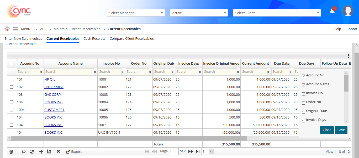The image size is (359, 158).
Task: Open the three-dot column options icon
Action: 349,56
